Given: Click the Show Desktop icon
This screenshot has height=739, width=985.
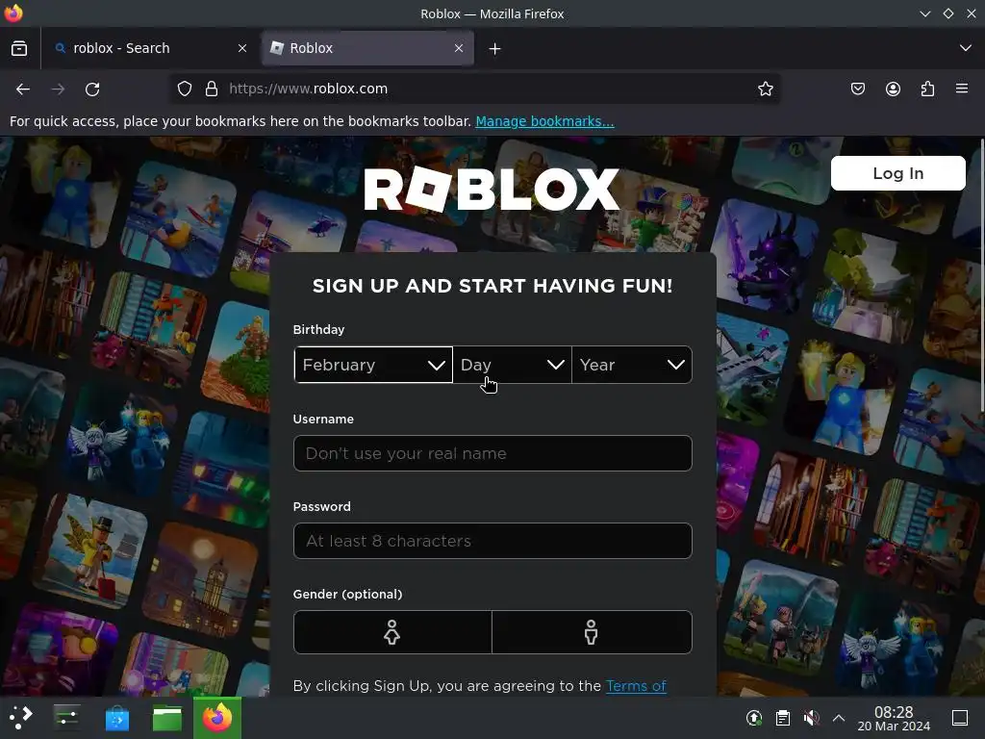Looking at the screenshot, I should tap(960, 718).
